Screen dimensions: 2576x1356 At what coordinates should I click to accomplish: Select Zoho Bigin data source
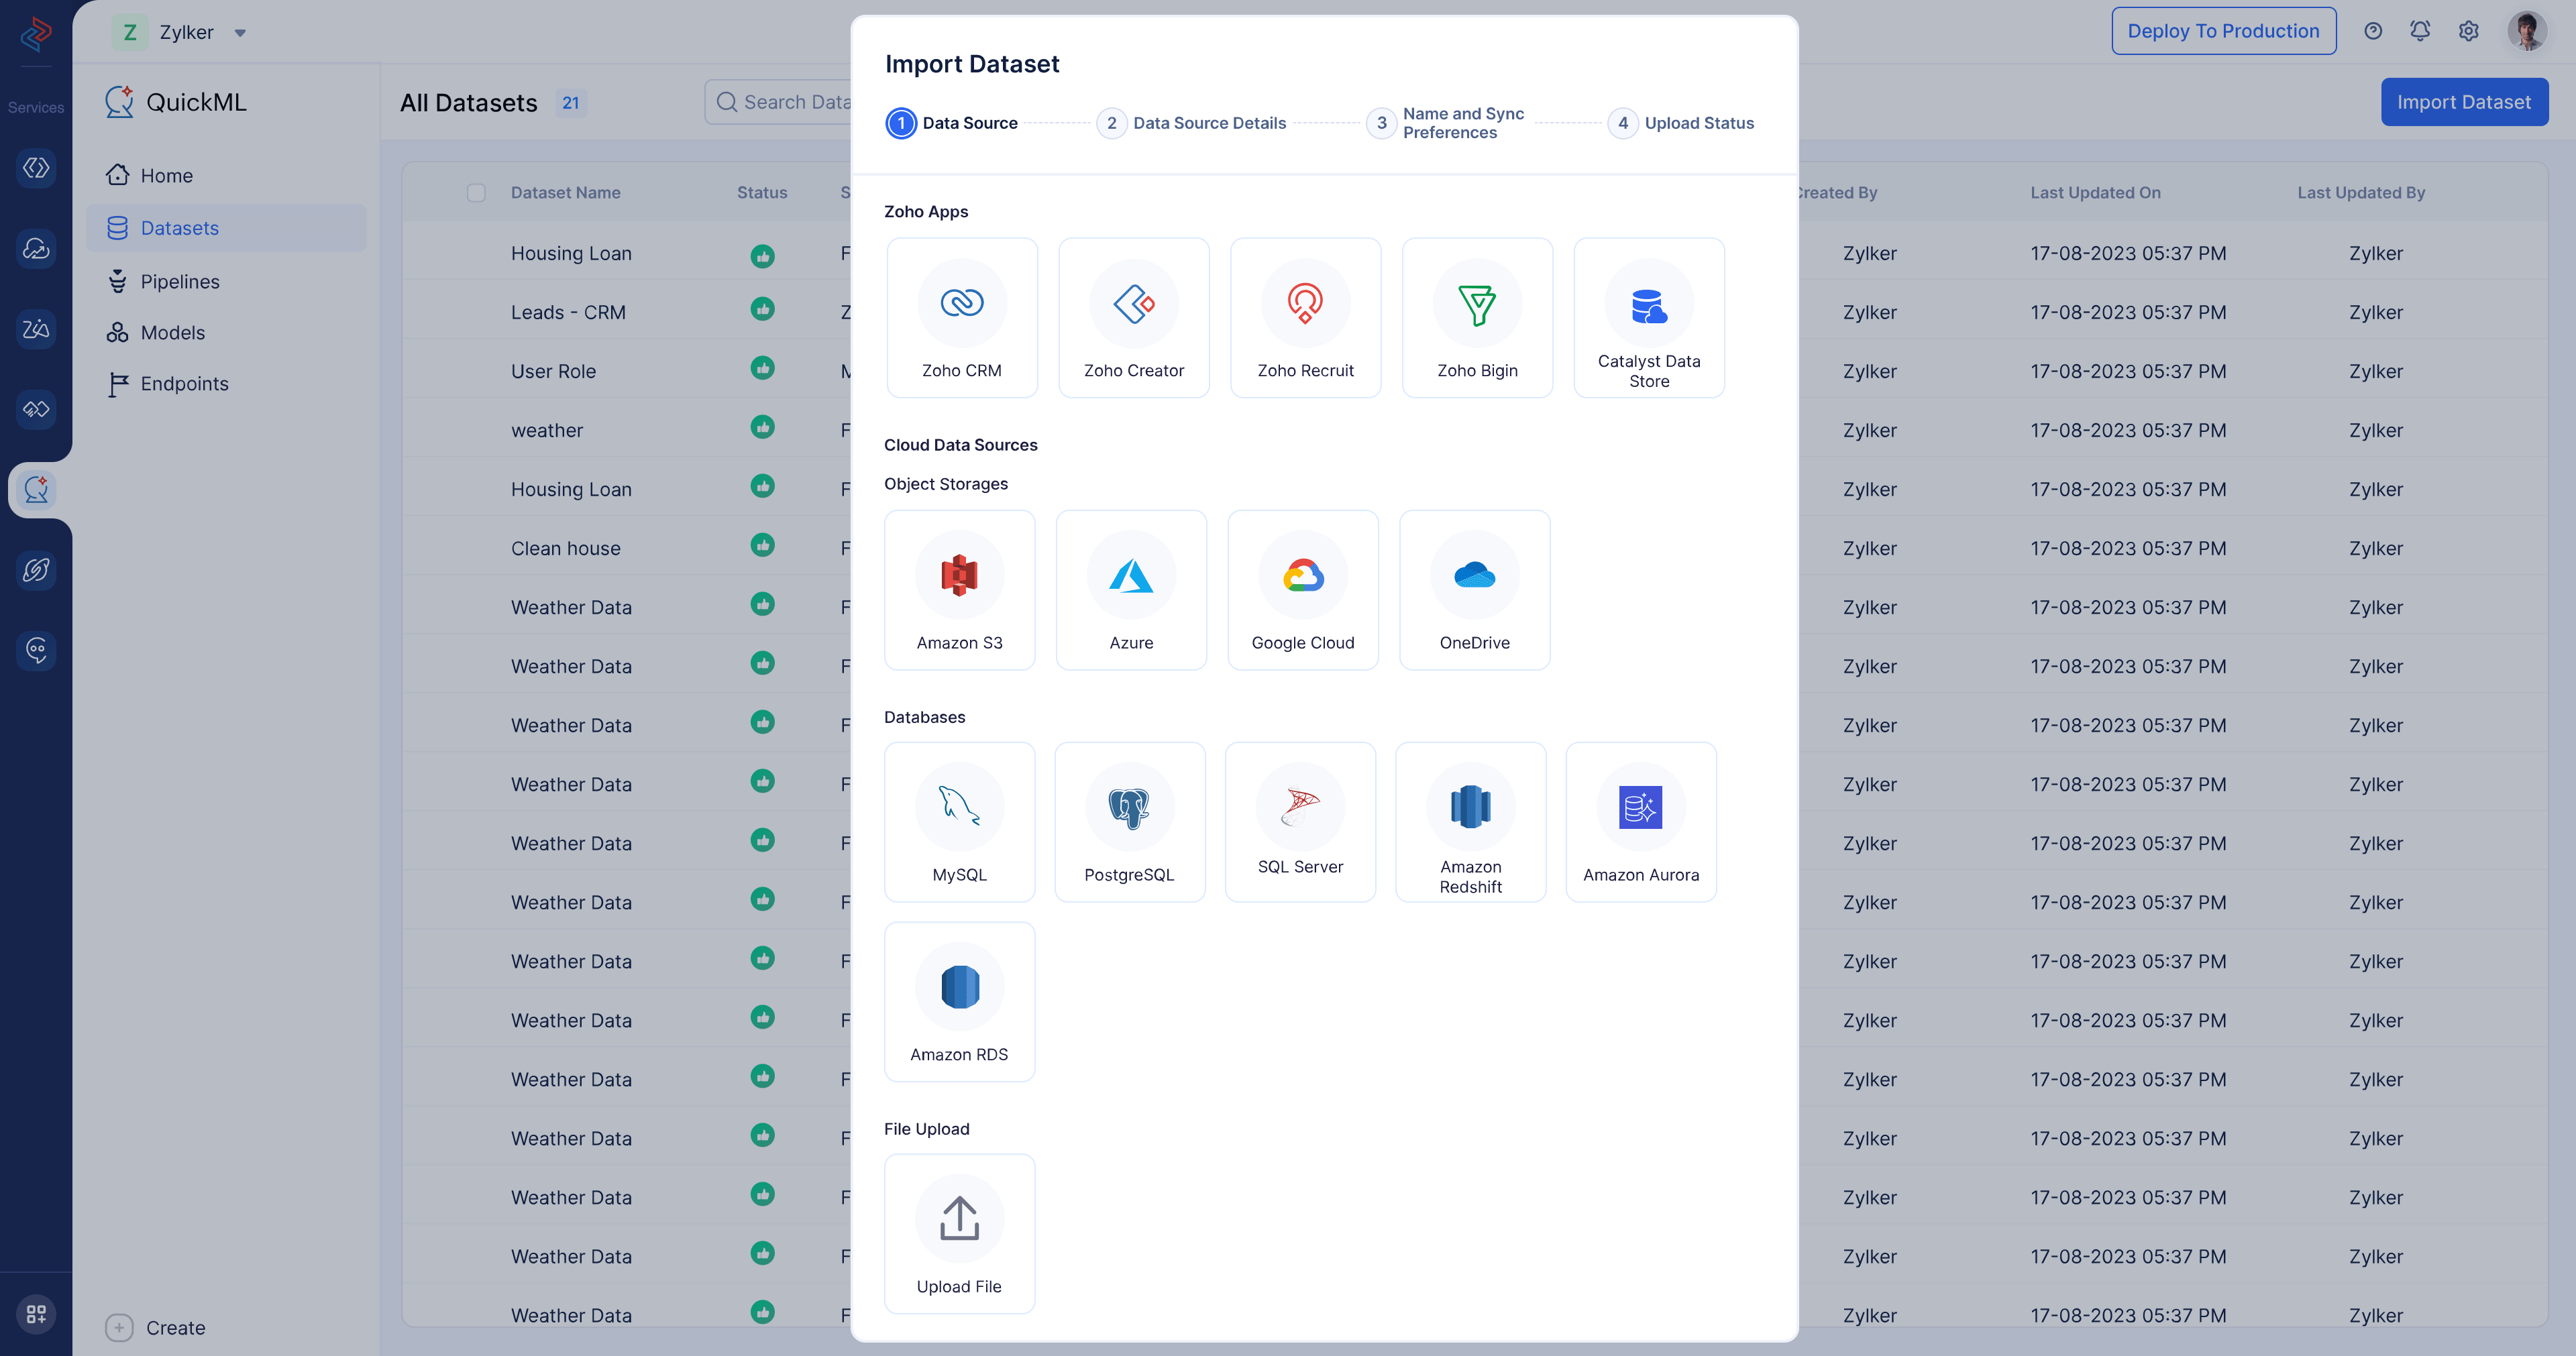coord(1477,317)
